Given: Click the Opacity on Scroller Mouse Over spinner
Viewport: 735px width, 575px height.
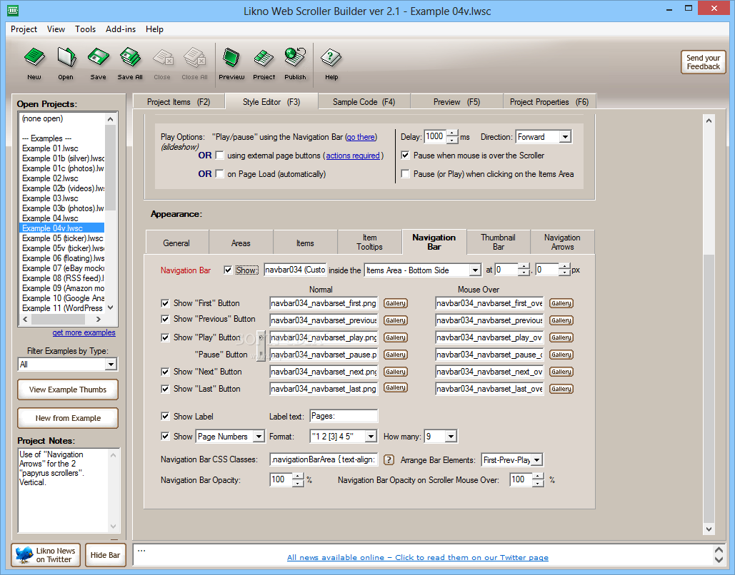Looking at the screenshot, I should [x=538, y=479].
